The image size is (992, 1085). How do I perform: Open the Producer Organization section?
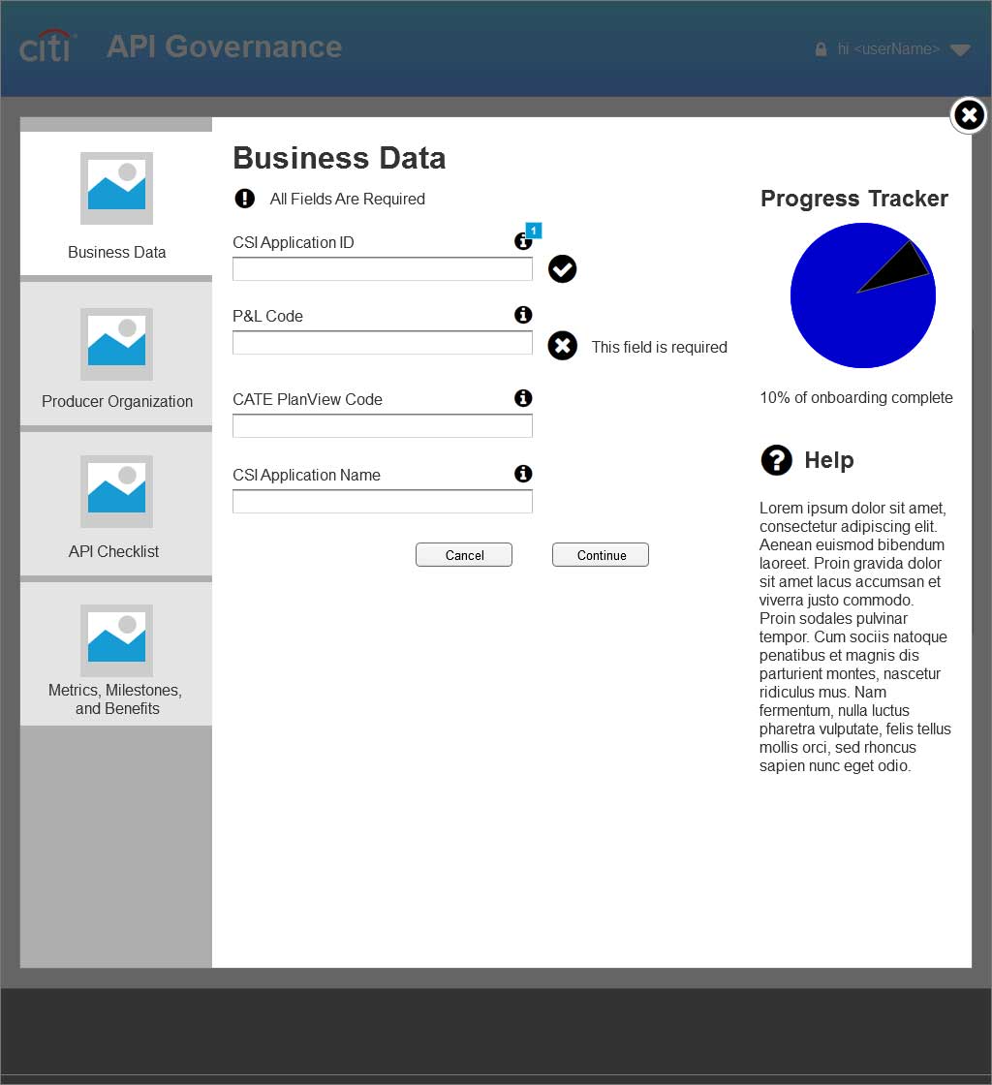coord(116,355)
